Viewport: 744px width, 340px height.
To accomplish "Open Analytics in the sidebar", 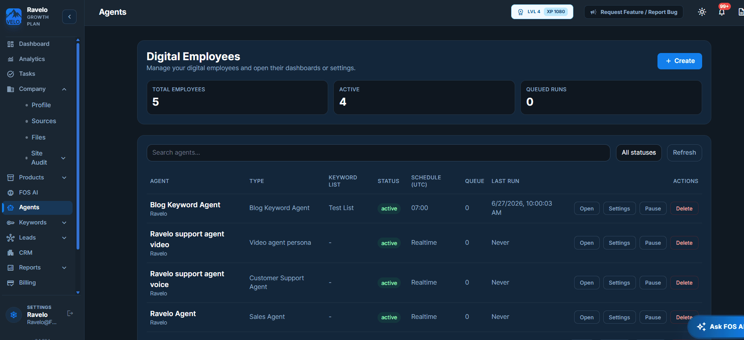I will (x=32, y=59).
